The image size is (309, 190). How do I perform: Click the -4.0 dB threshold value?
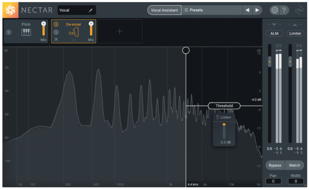point(256,100)
